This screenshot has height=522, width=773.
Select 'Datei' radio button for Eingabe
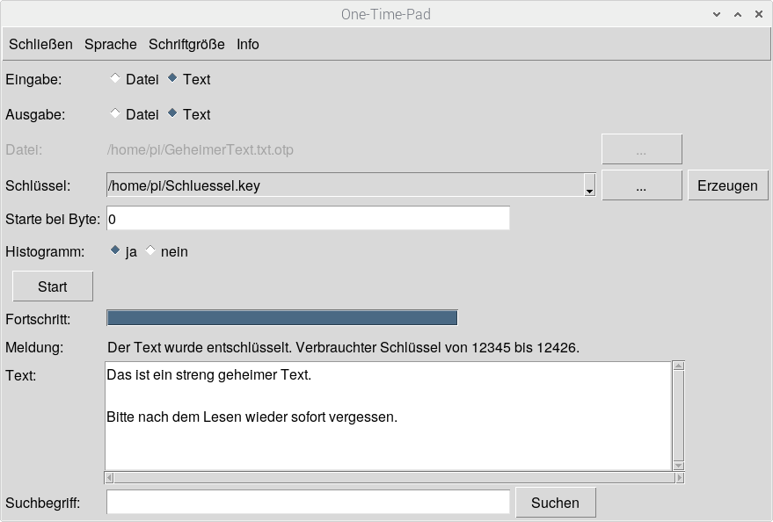[115, 79]
